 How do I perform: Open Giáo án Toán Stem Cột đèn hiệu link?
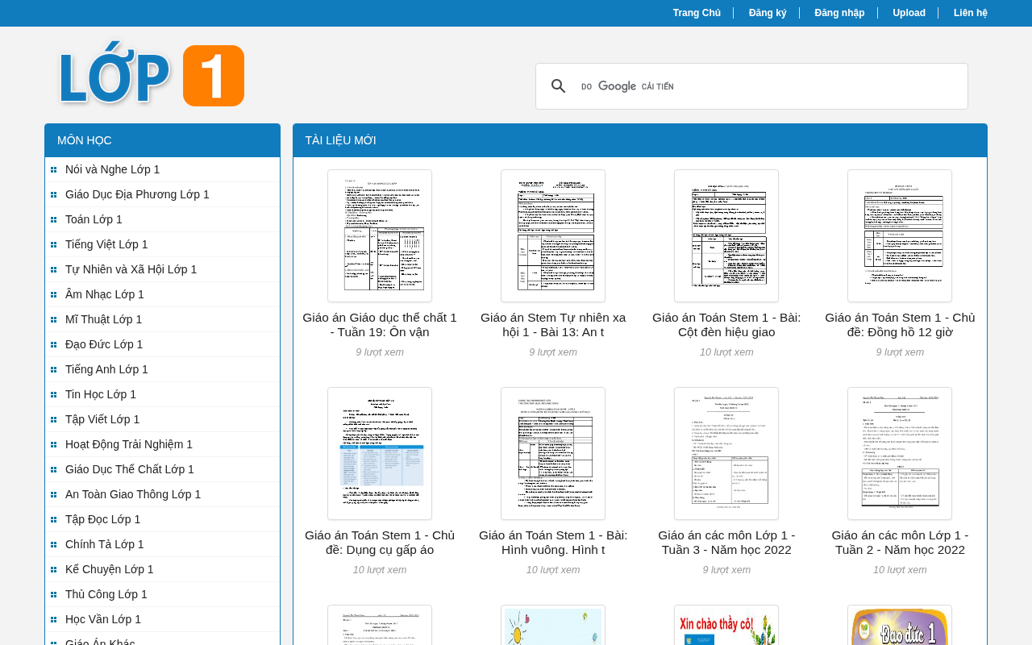coord(726,325)
